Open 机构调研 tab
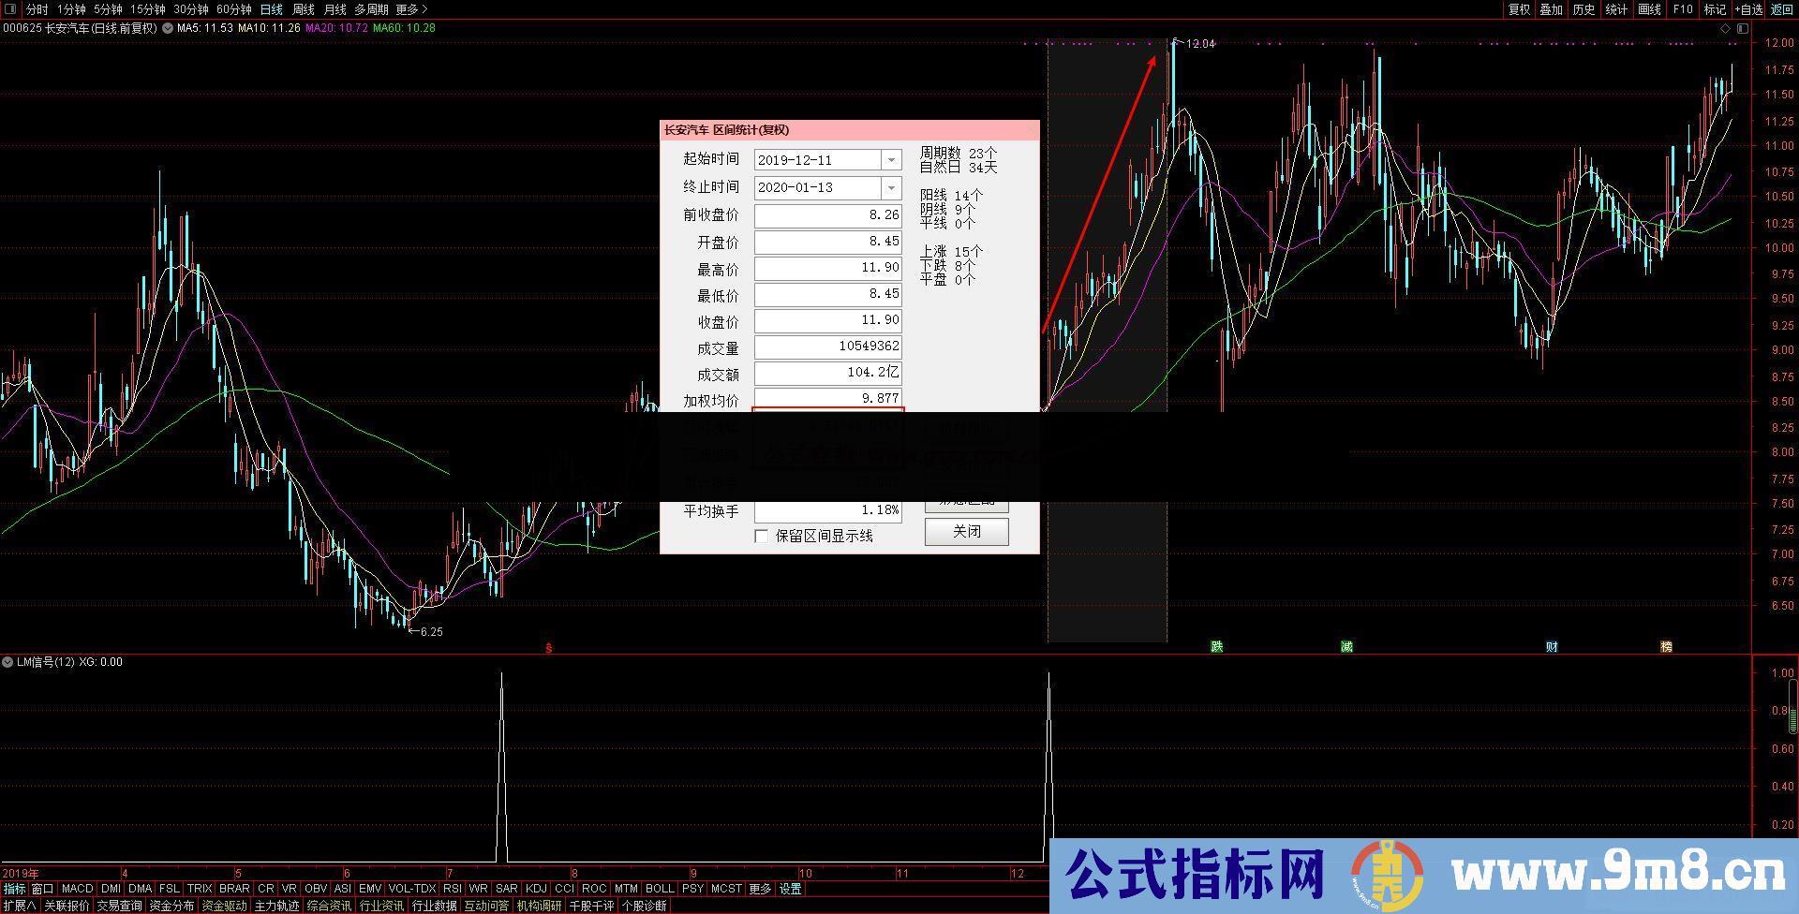 pyautogui.click(x=539, y=906)
